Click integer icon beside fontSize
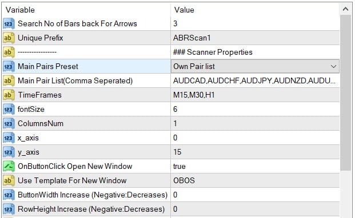This screenshot has width=355, height=218. [9, 110]
